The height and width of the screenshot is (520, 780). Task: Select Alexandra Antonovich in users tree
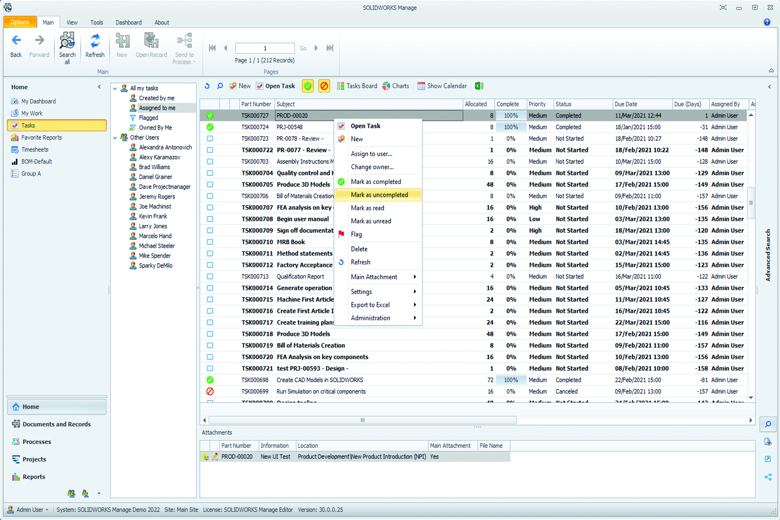click(165, 147)
